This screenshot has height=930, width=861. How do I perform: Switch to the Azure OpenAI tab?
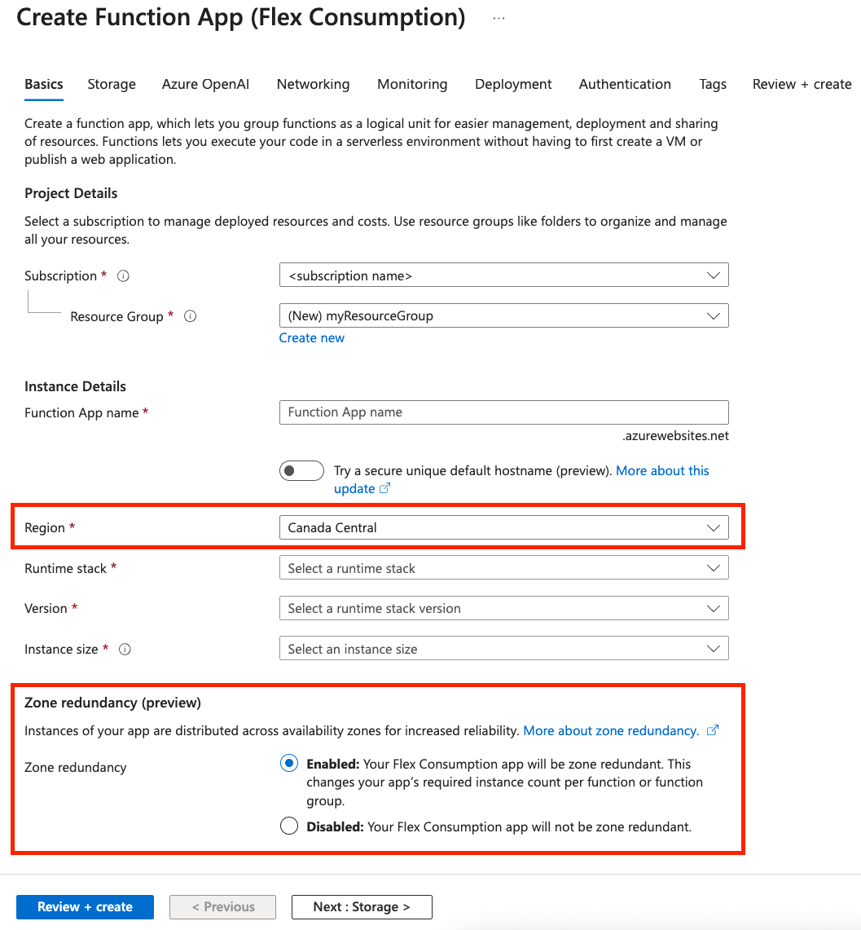pyautogui.click(x=205, y=84)
